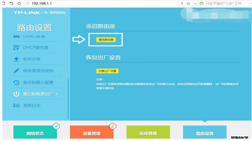
Task: Click the browser reload icon
Action: (x=4, y=3)
